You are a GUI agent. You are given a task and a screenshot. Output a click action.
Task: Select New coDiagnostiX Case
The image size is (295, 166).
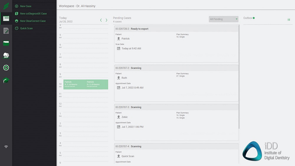tap(33, 14)
